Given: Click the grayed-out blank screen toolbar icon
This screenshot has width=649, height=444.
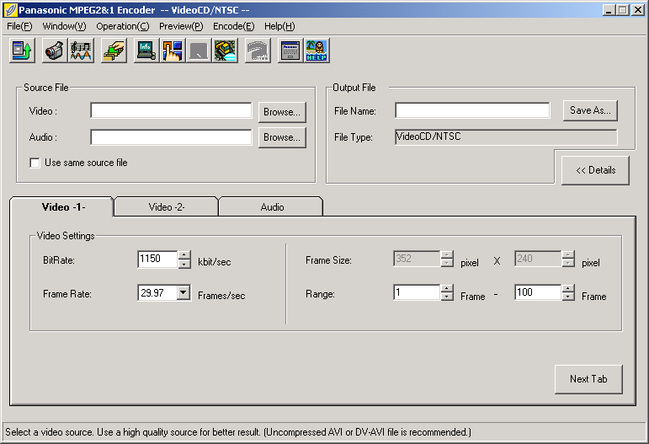Looking at the screenshot, I should pos(199,51).
